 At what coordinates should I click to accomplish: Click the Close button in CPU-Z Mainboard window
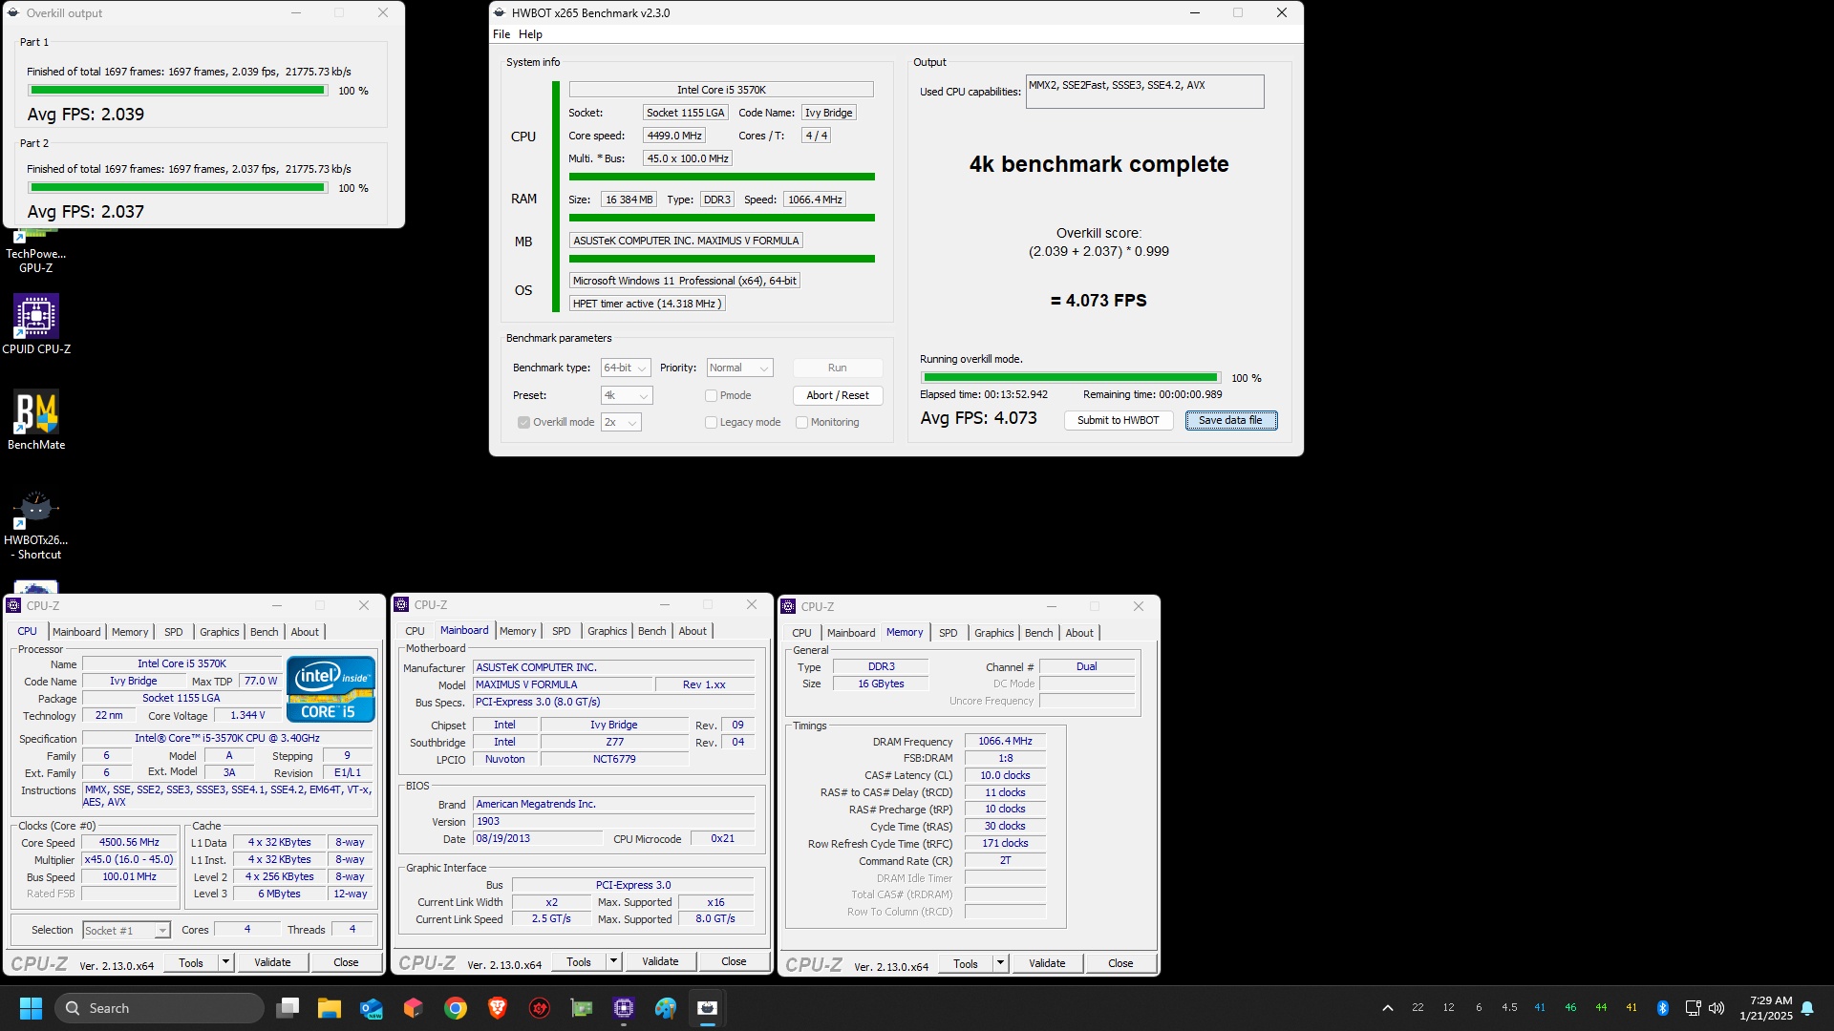(734, 961)
